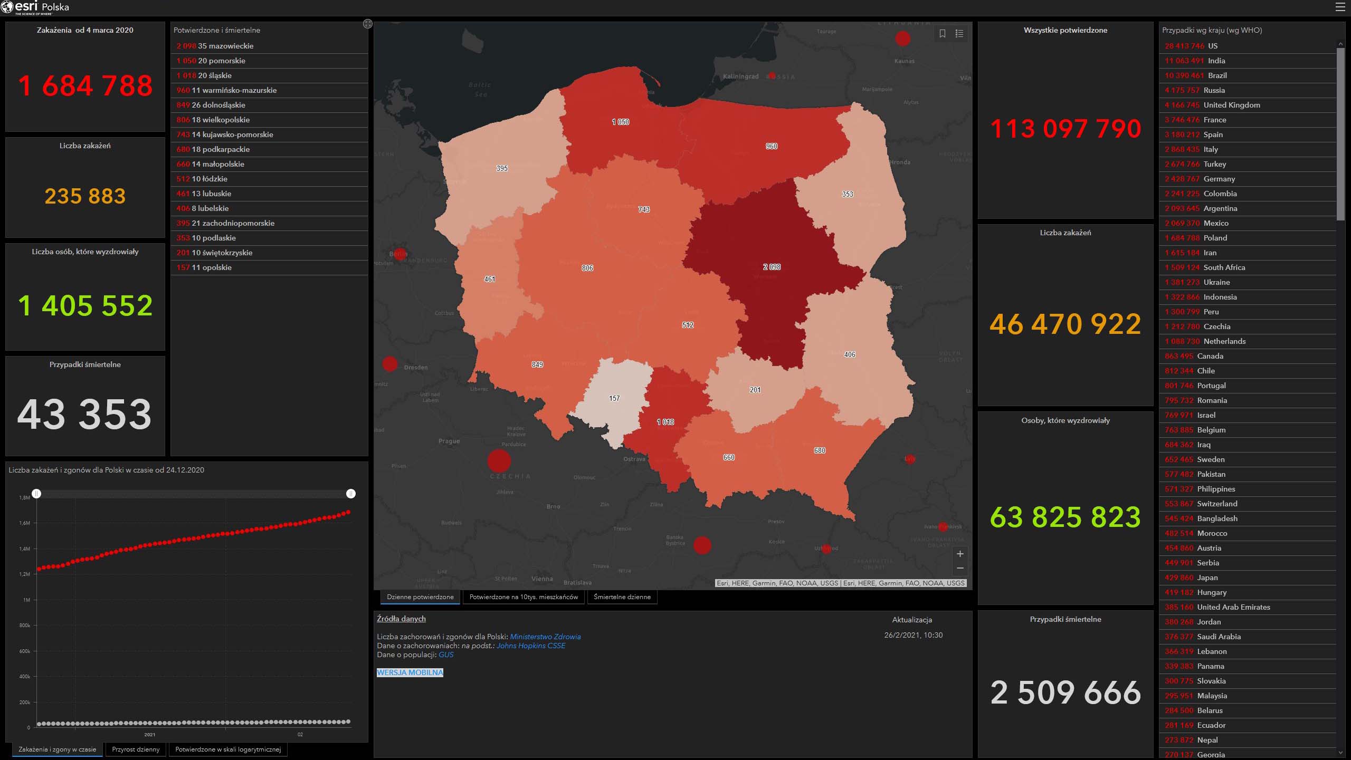Open the Śmiertelne dzienne map tab
Image resolution: width=1351 pixels, height=760 pixels.
click(x=622, y=597)
